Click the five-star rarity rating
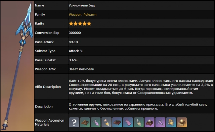The width and height of the screenshot is (215, 132). click(80, 23)
